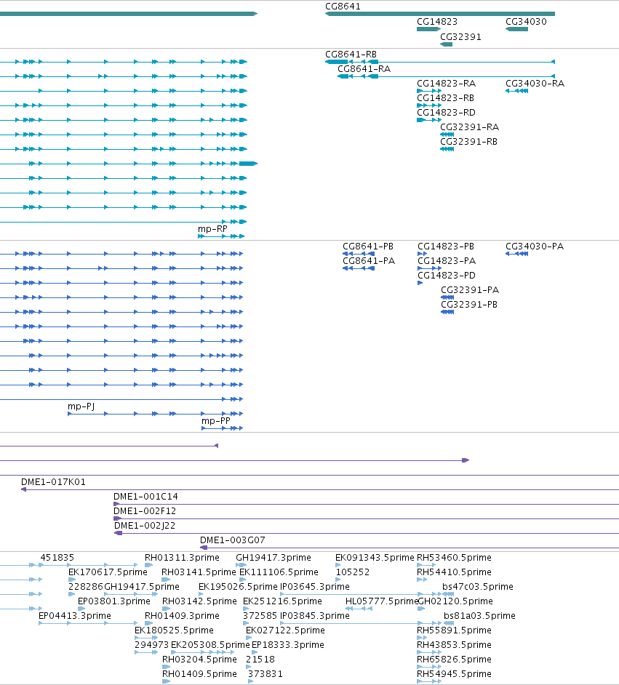
Task: Select the mp-RP transcript label
Action: click(x=212, y=229)
